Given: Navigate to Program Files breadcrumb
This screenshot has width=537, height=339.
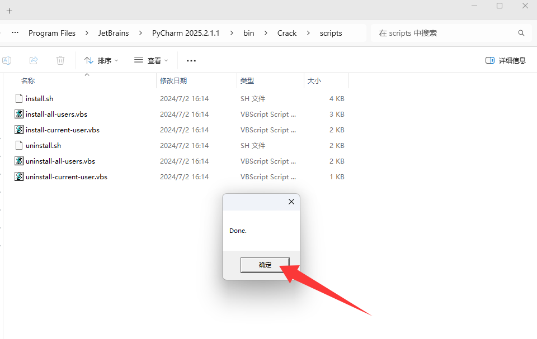Looking at the screenshot, I should 52,33.
